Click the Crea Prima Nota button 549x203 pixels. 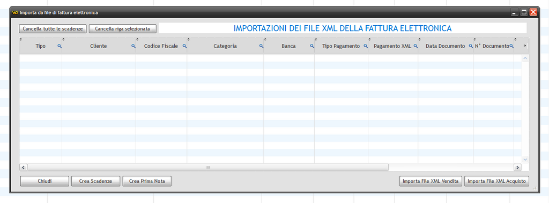pyautogui.click(x=147, y=181)
